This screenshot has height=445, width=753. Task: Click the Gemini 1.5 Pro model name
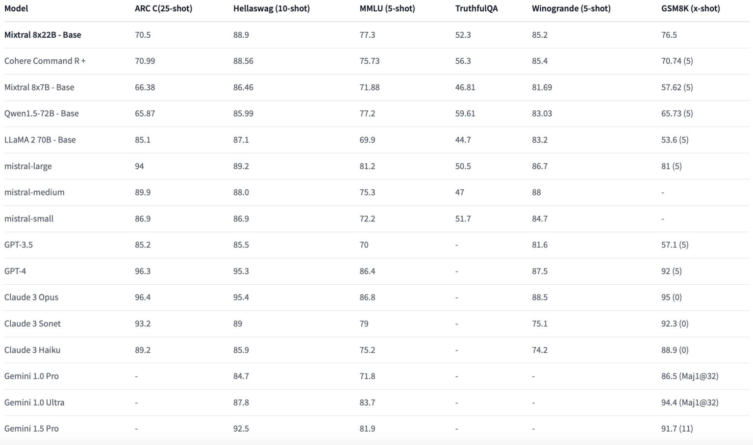pos(31,428)
